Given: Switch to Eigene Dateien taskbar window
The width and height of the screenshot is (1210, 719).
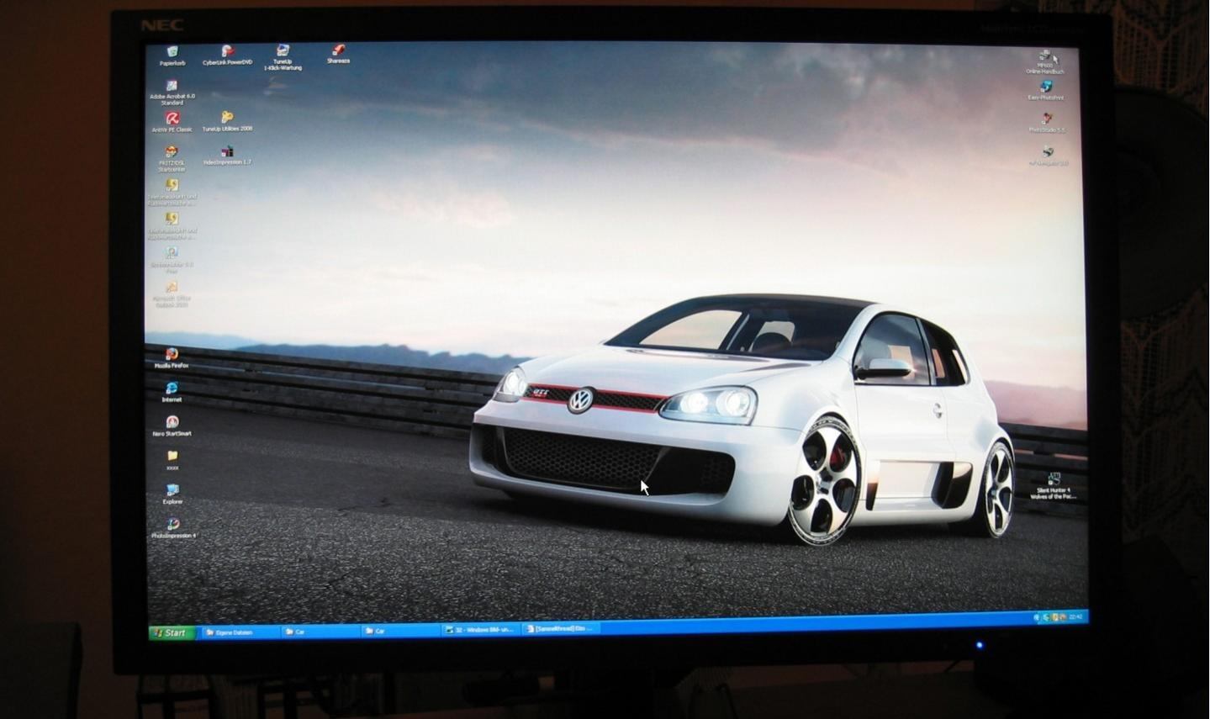Looking at the screenshot, I should point(240,632).
